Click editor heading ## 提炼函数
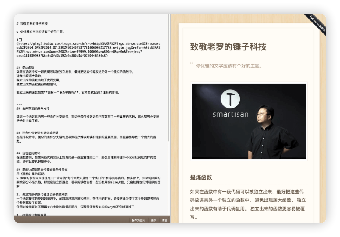Image resolution: width=340 pixels, height=237 pixels. coord(25,67)
